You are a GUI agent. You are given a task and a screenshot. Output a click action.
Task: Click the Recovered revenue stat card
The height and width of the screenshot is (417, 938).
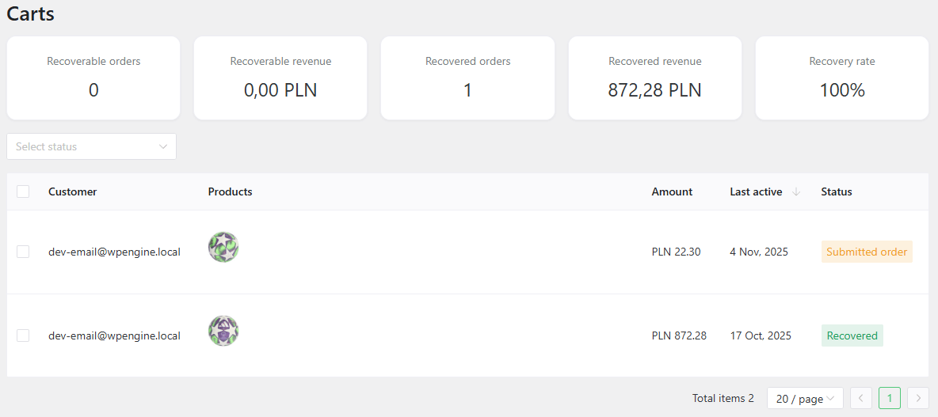(x=654, y=78)
